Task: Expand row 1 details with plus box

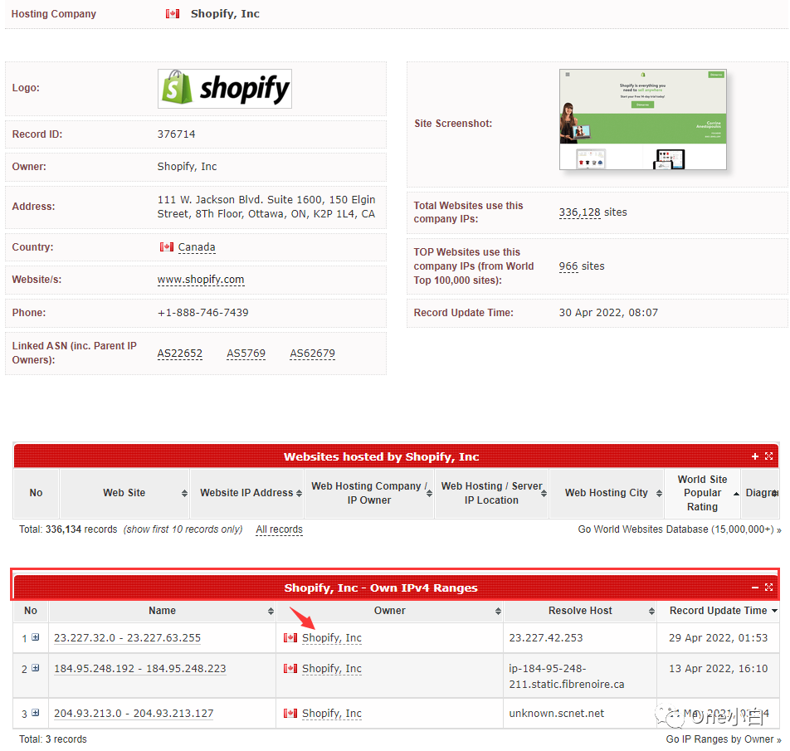Action: [35, 637]
